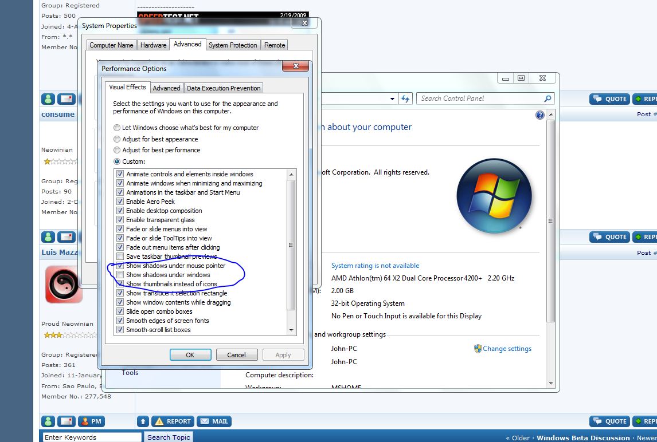Click the magnifier icon in Search Control Panel
Image resolution: width=657 pixels, height=442 pixels.
(547, 98)
